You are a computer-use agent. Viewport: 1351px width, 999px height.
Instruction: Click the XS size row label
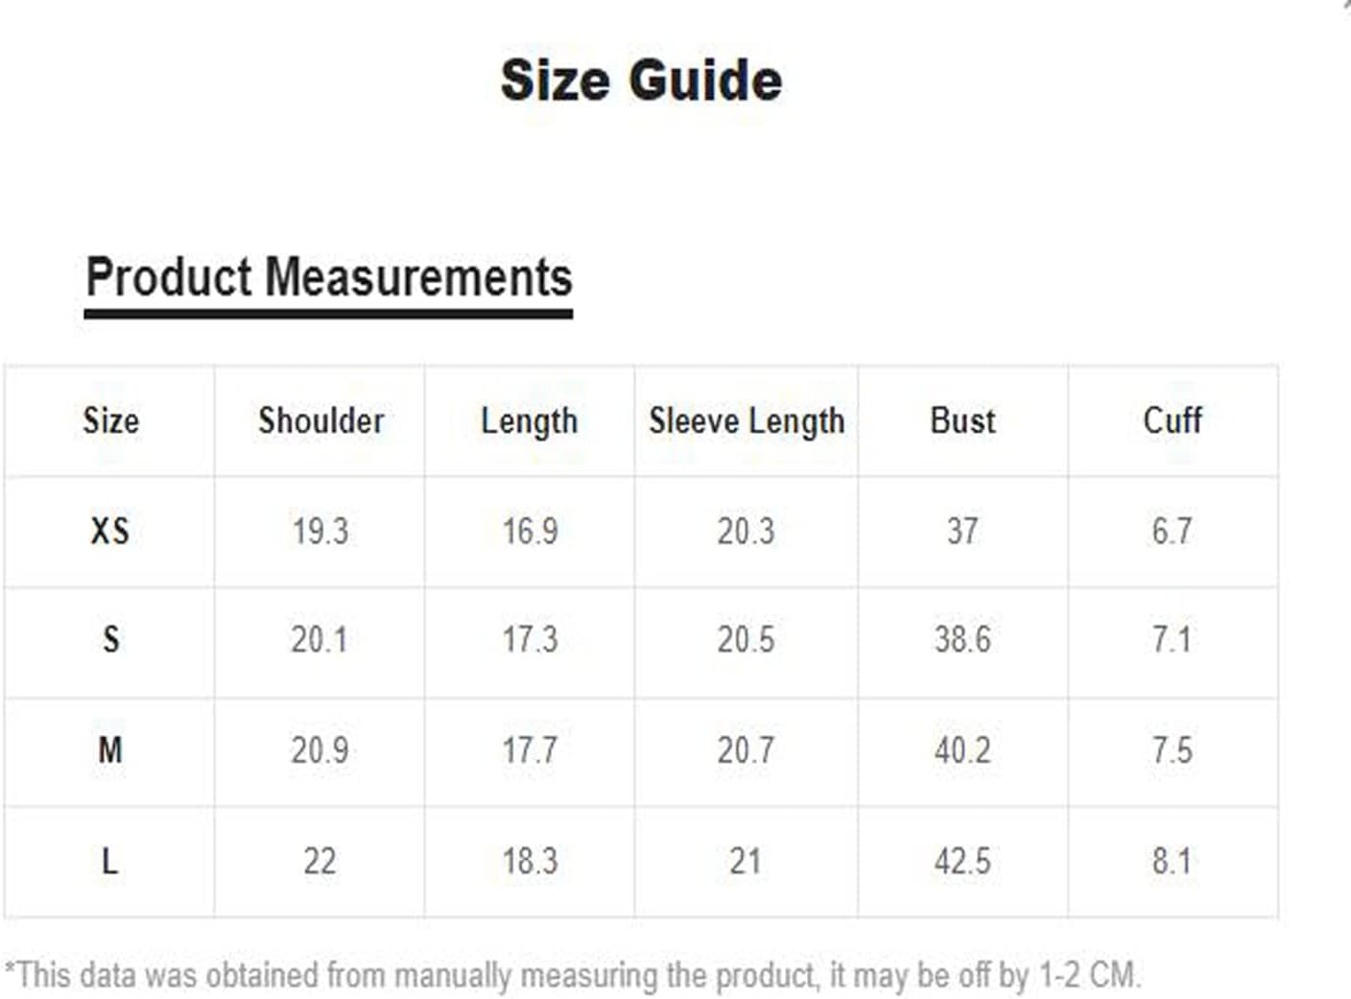pos(110,531)
